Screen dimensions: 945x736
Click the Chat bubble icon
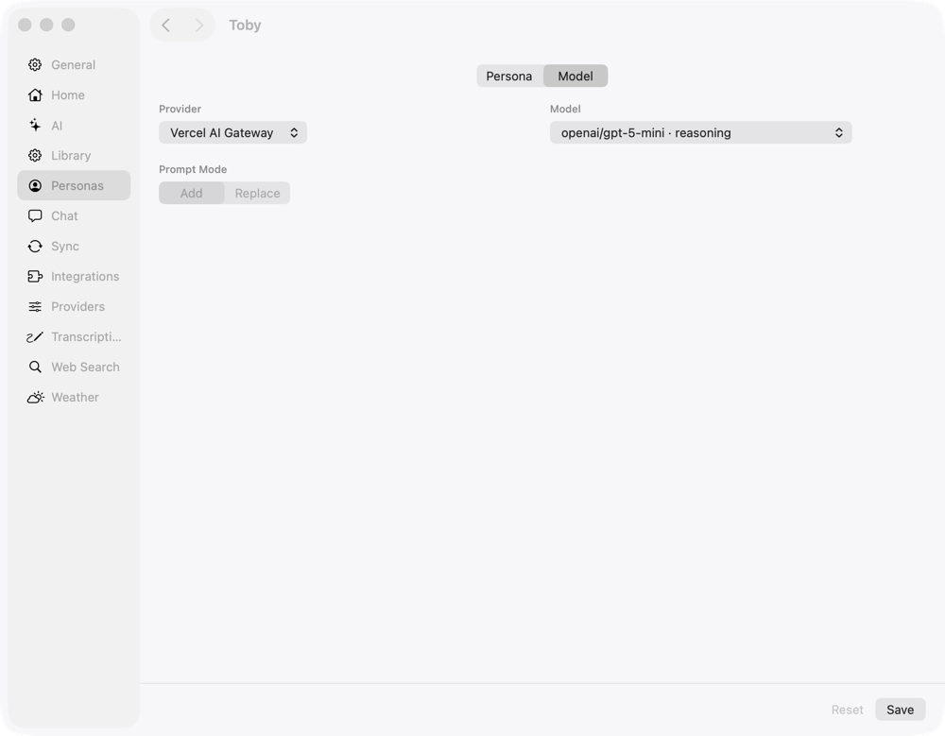pos(35,215)
